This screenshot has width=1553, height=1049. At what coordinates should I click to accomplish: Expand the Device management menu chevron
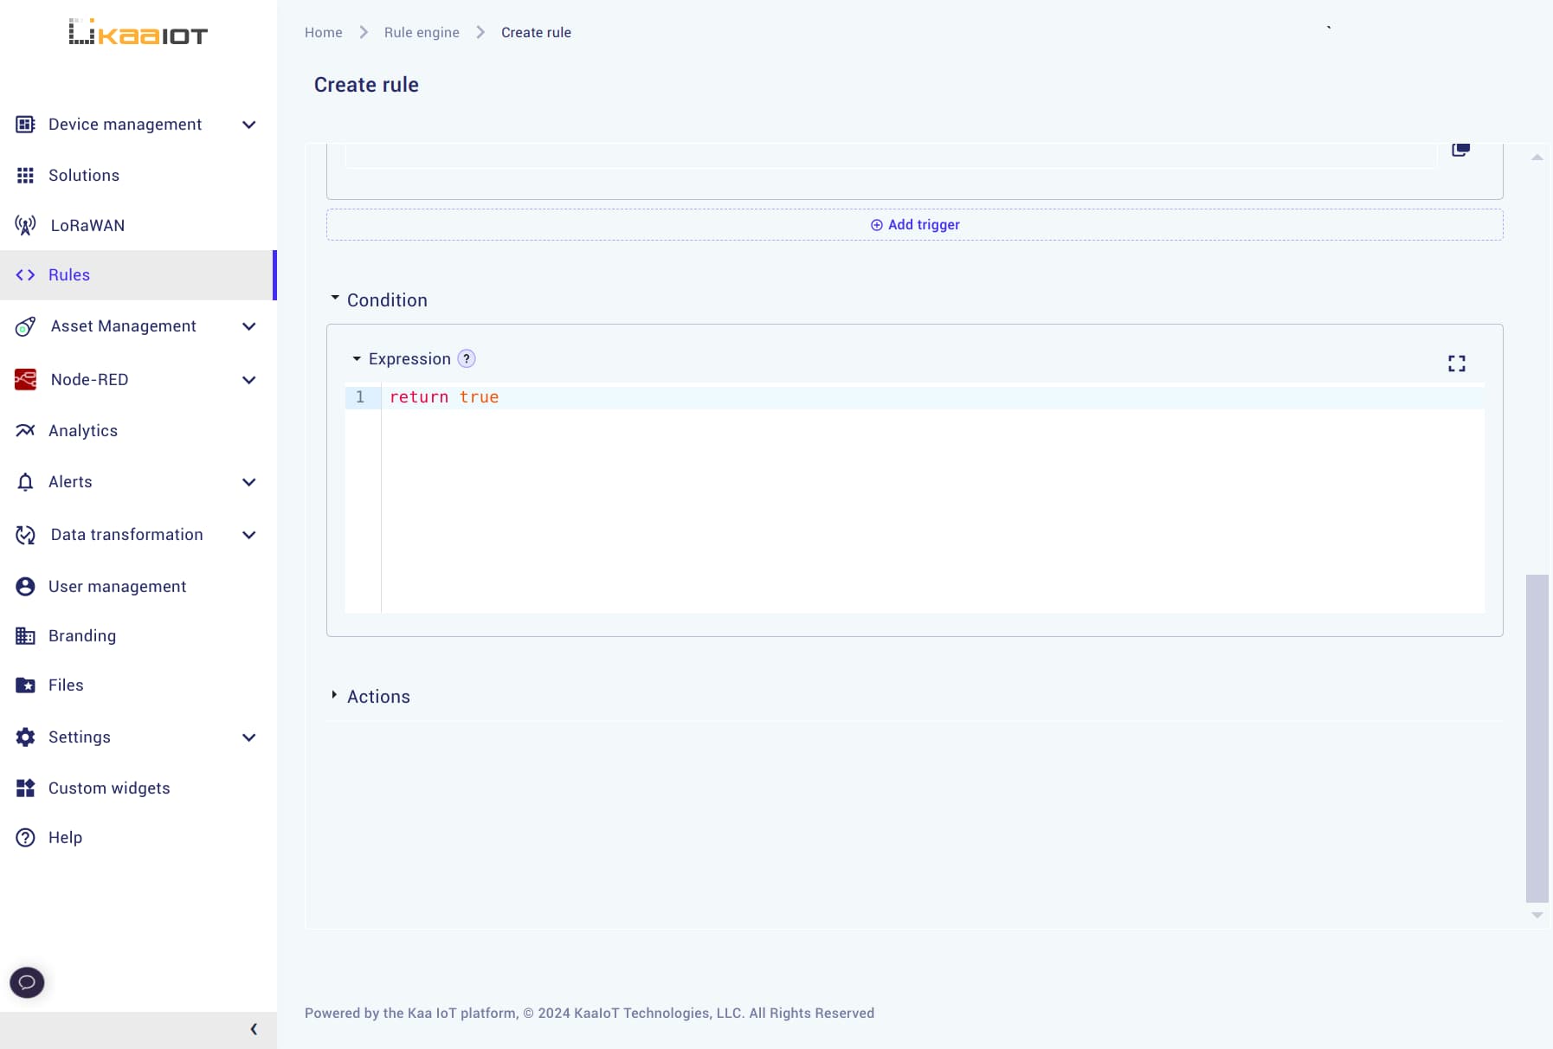(249, 125)
